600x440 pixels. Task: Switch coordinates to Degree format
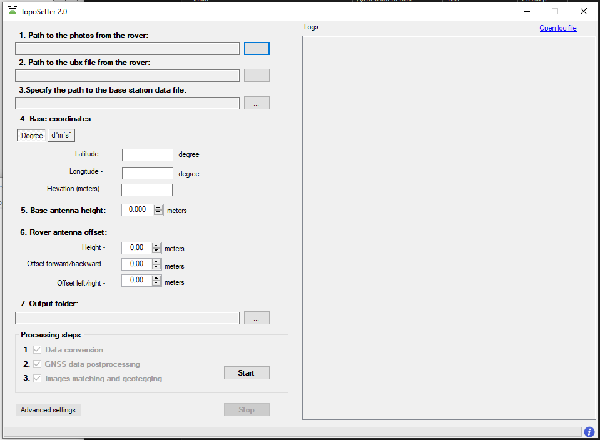32,136
